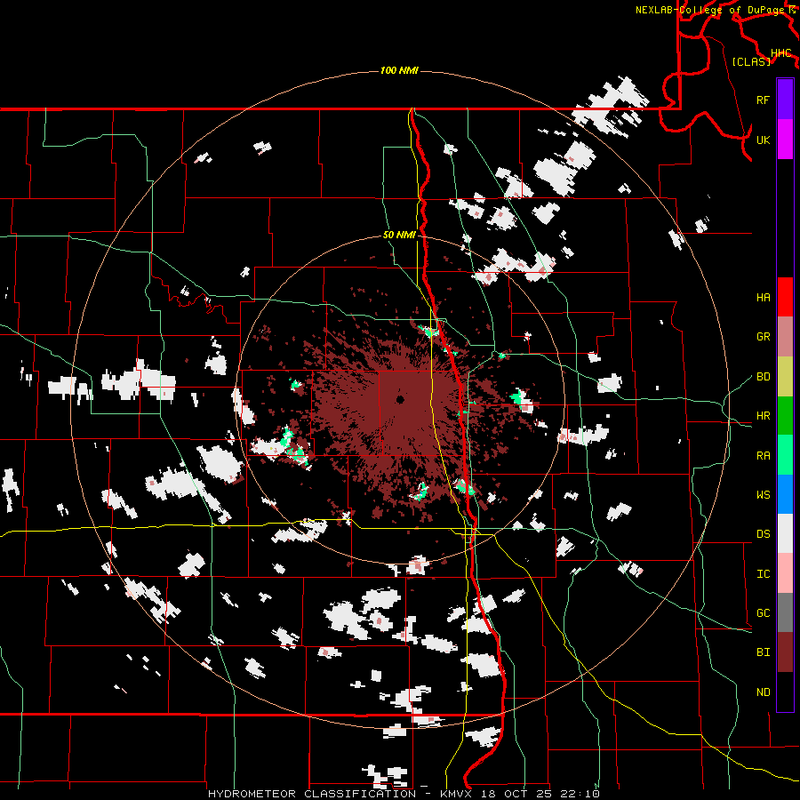Click the HA legend label
The width and height of the screenshot is (800, 800).
763,298
